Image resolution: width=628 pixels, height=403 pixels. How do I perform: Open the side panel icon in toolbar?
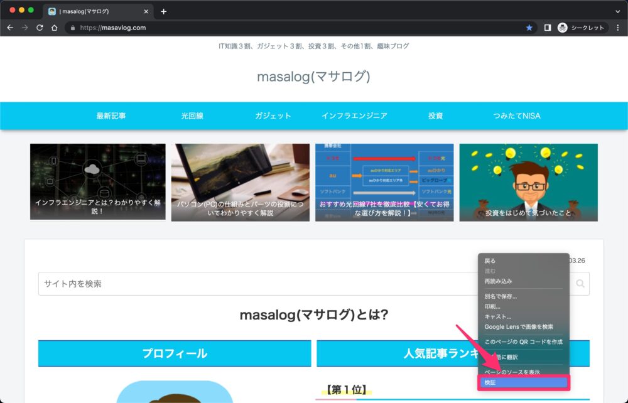548,28
